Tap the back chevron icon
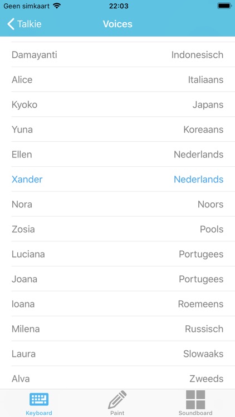This screenshot has width=235, height=417. coord(11,24)
